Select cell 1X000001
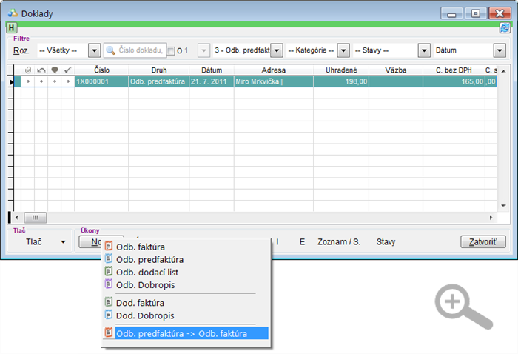The width and height of the screenshot is (518, 354). [101, 81]
